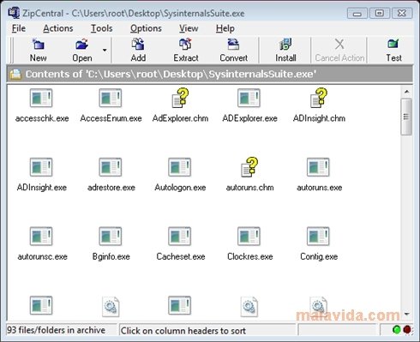Select the ADInsight.chm help file icon
The width and height of the screenshot is (420, 342).
pos(319,98)
